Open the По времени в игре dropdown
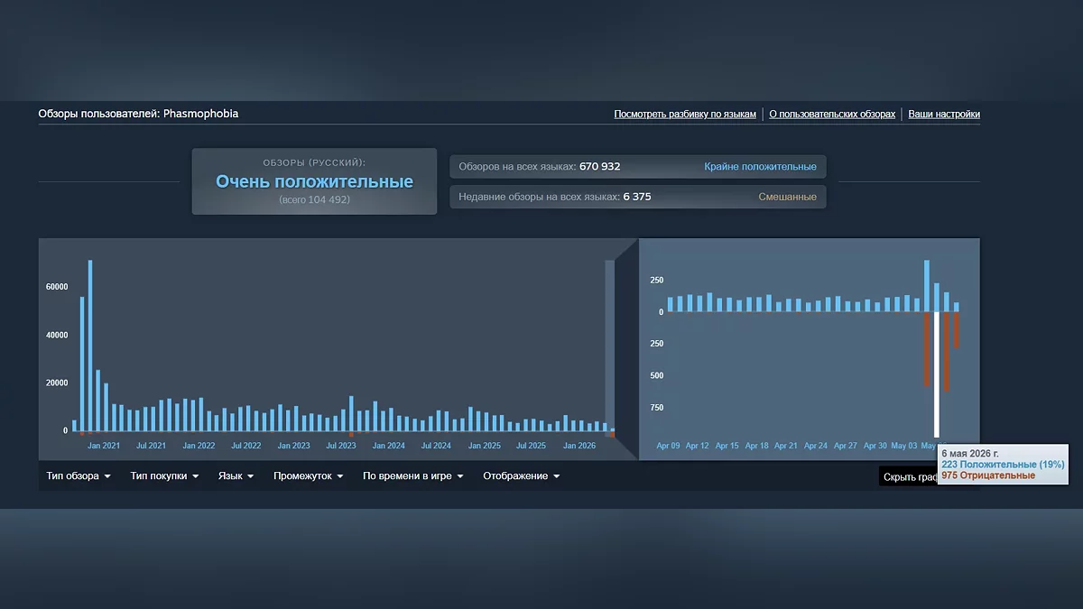This screenshot has width=1083, height=609. pos(413,476)
